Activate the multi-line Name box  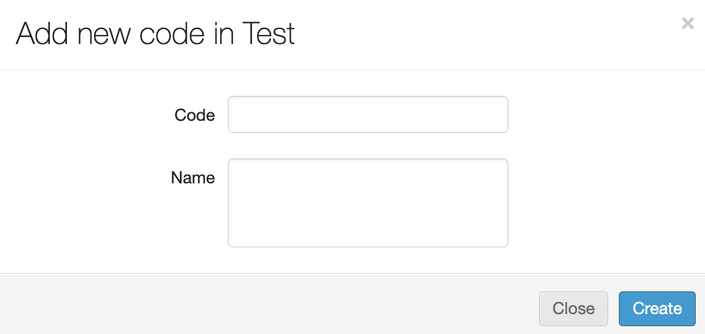pyautogui.click(x=367, y=203)
